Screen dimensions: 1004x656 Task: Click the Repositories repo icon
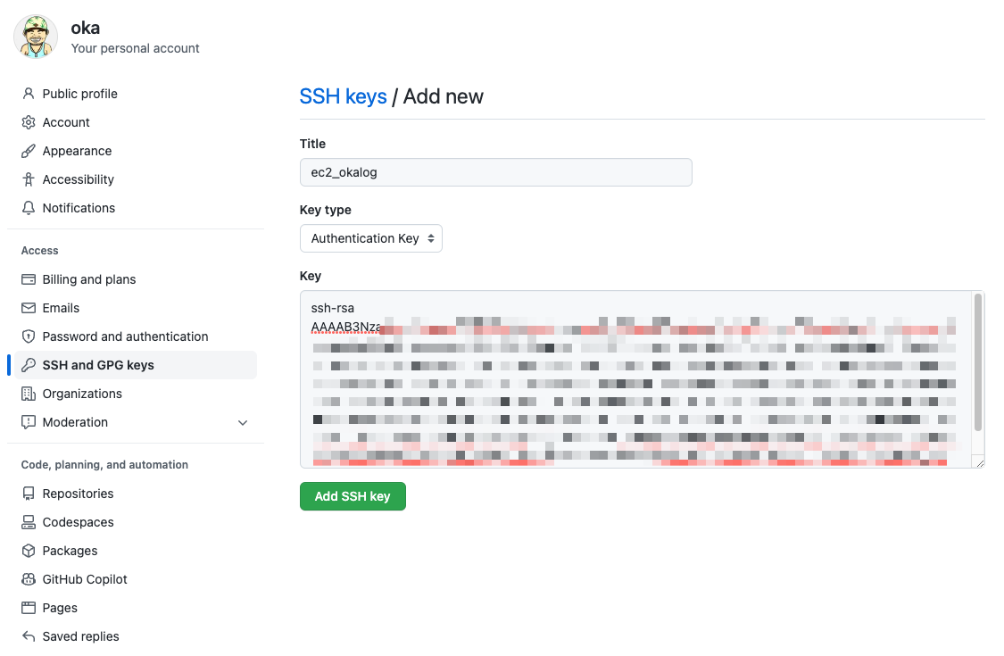29,494
